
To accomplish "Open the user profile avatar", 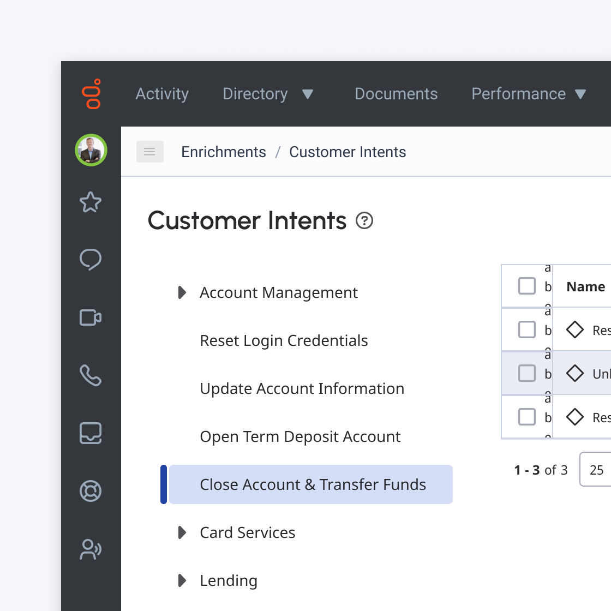I will click(x=91, y=150).
